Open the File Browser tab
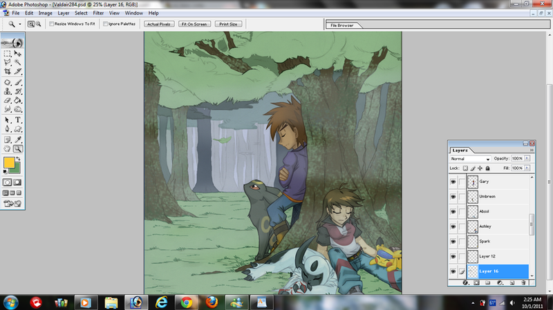This screenshot has width=553, height=310. pyautogui.click(x=341, y=26)
